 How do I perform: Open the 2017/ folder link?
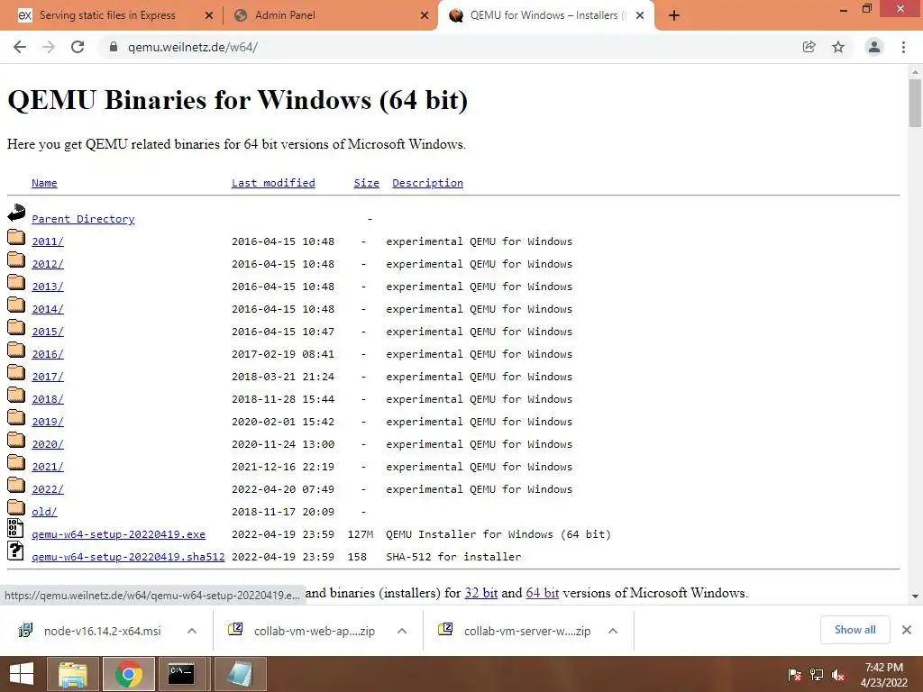[x=48, y=377]
